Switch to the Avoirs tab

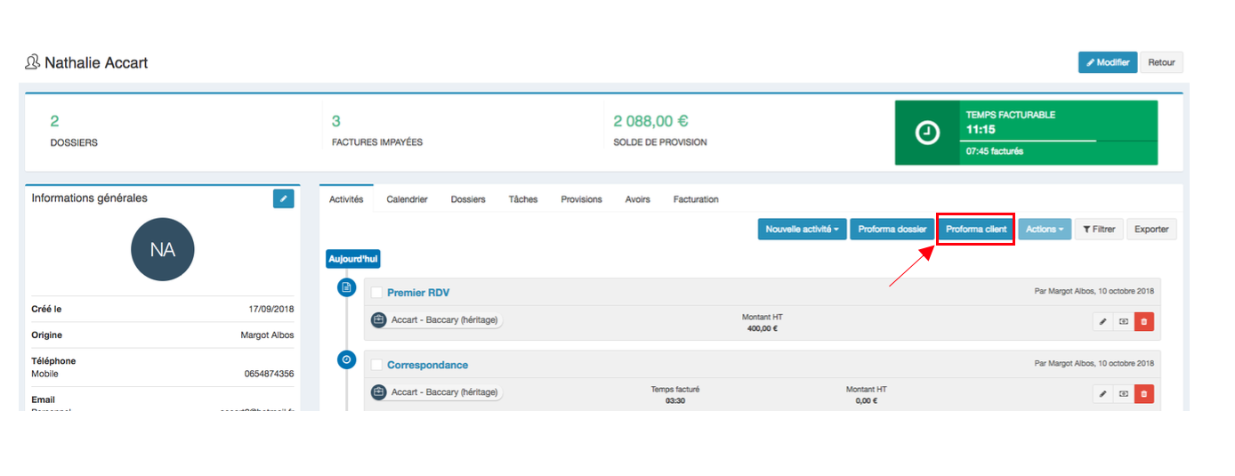(x=637, y=199)
